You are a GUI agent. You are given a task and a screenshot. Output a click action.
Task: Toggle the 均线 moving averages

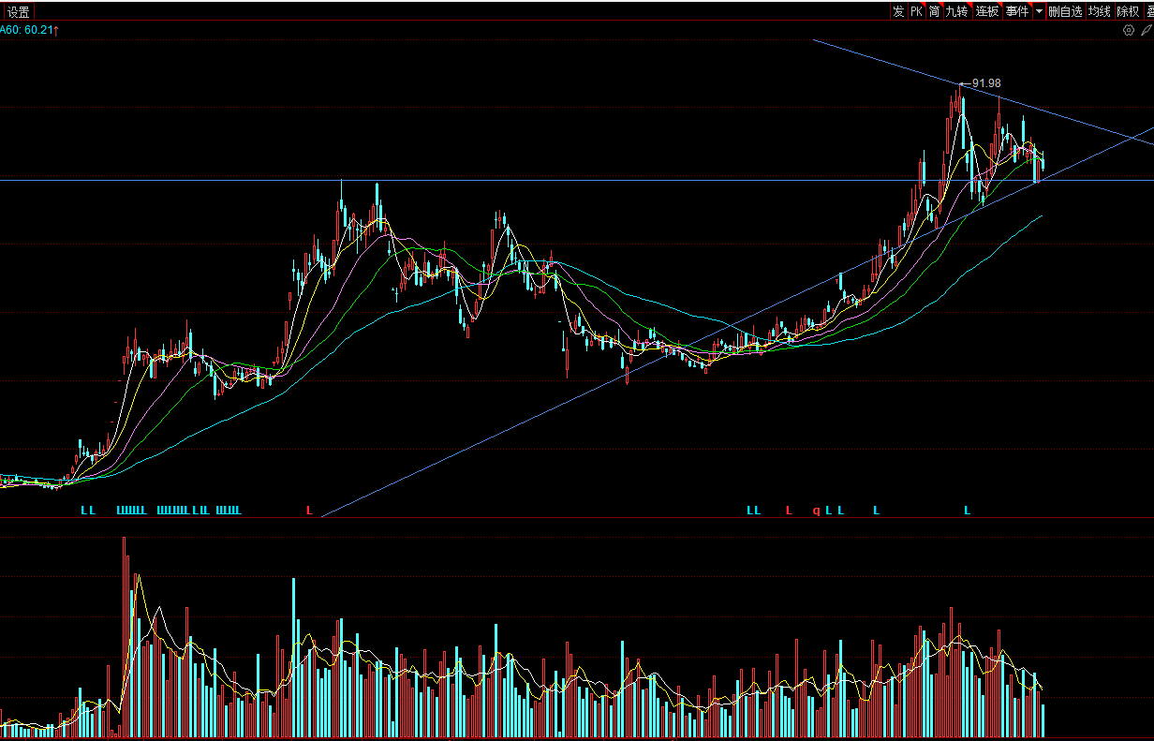click(1100, 11)
